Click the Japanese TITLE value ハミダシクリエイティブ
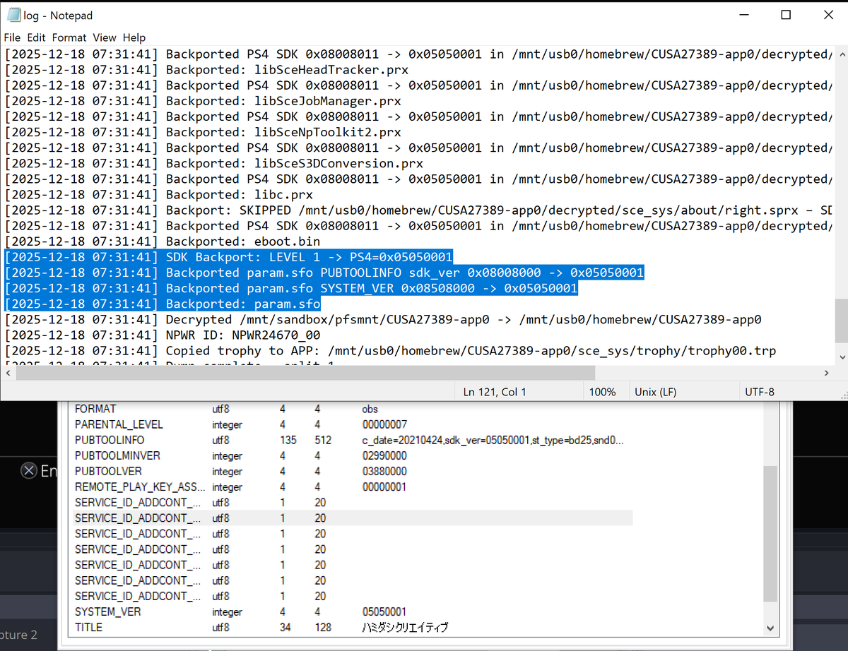This screenshot has width=848, height=651. [405, 627]
